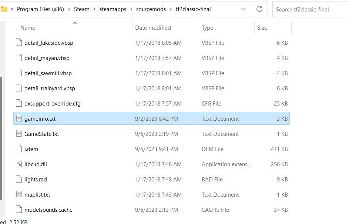Sort files by Name column
349x224 pixels.
(28, 28)
